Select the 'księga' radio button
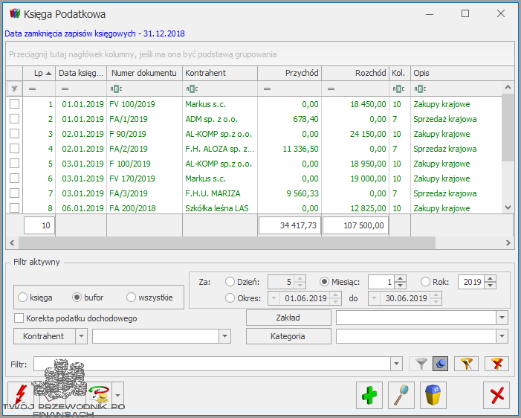Image resolution: width=521 pixels, height=418 pixels. 24,298
